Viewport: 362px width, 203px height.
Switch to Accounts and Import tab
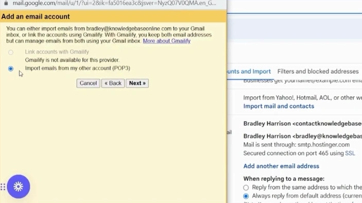point(249,72)
